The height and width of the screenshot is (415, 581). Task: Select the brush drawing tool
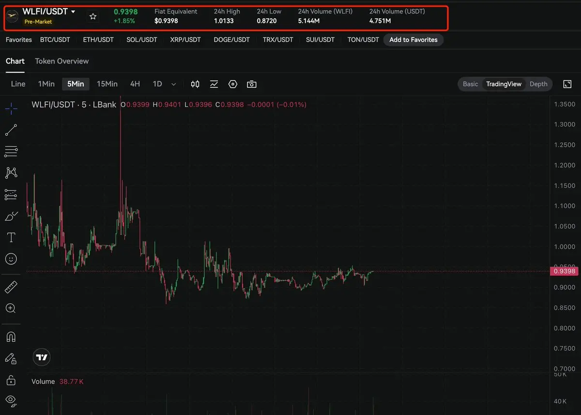[11, 216]
